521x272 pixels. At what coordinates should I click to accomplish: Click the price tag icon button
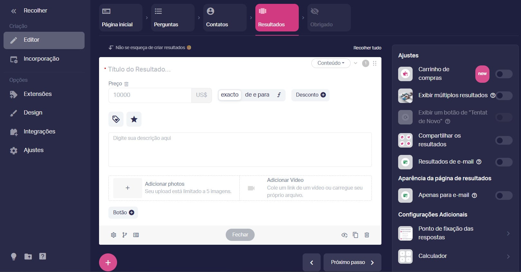click(116, 119)
